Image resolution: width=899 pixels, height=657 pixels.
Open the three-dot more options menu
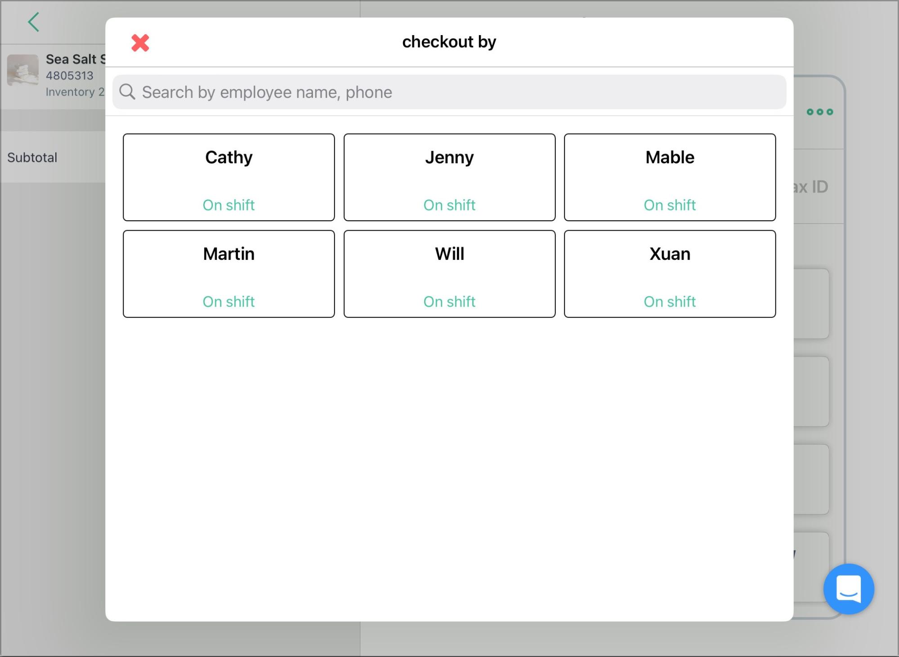(820, 112)
